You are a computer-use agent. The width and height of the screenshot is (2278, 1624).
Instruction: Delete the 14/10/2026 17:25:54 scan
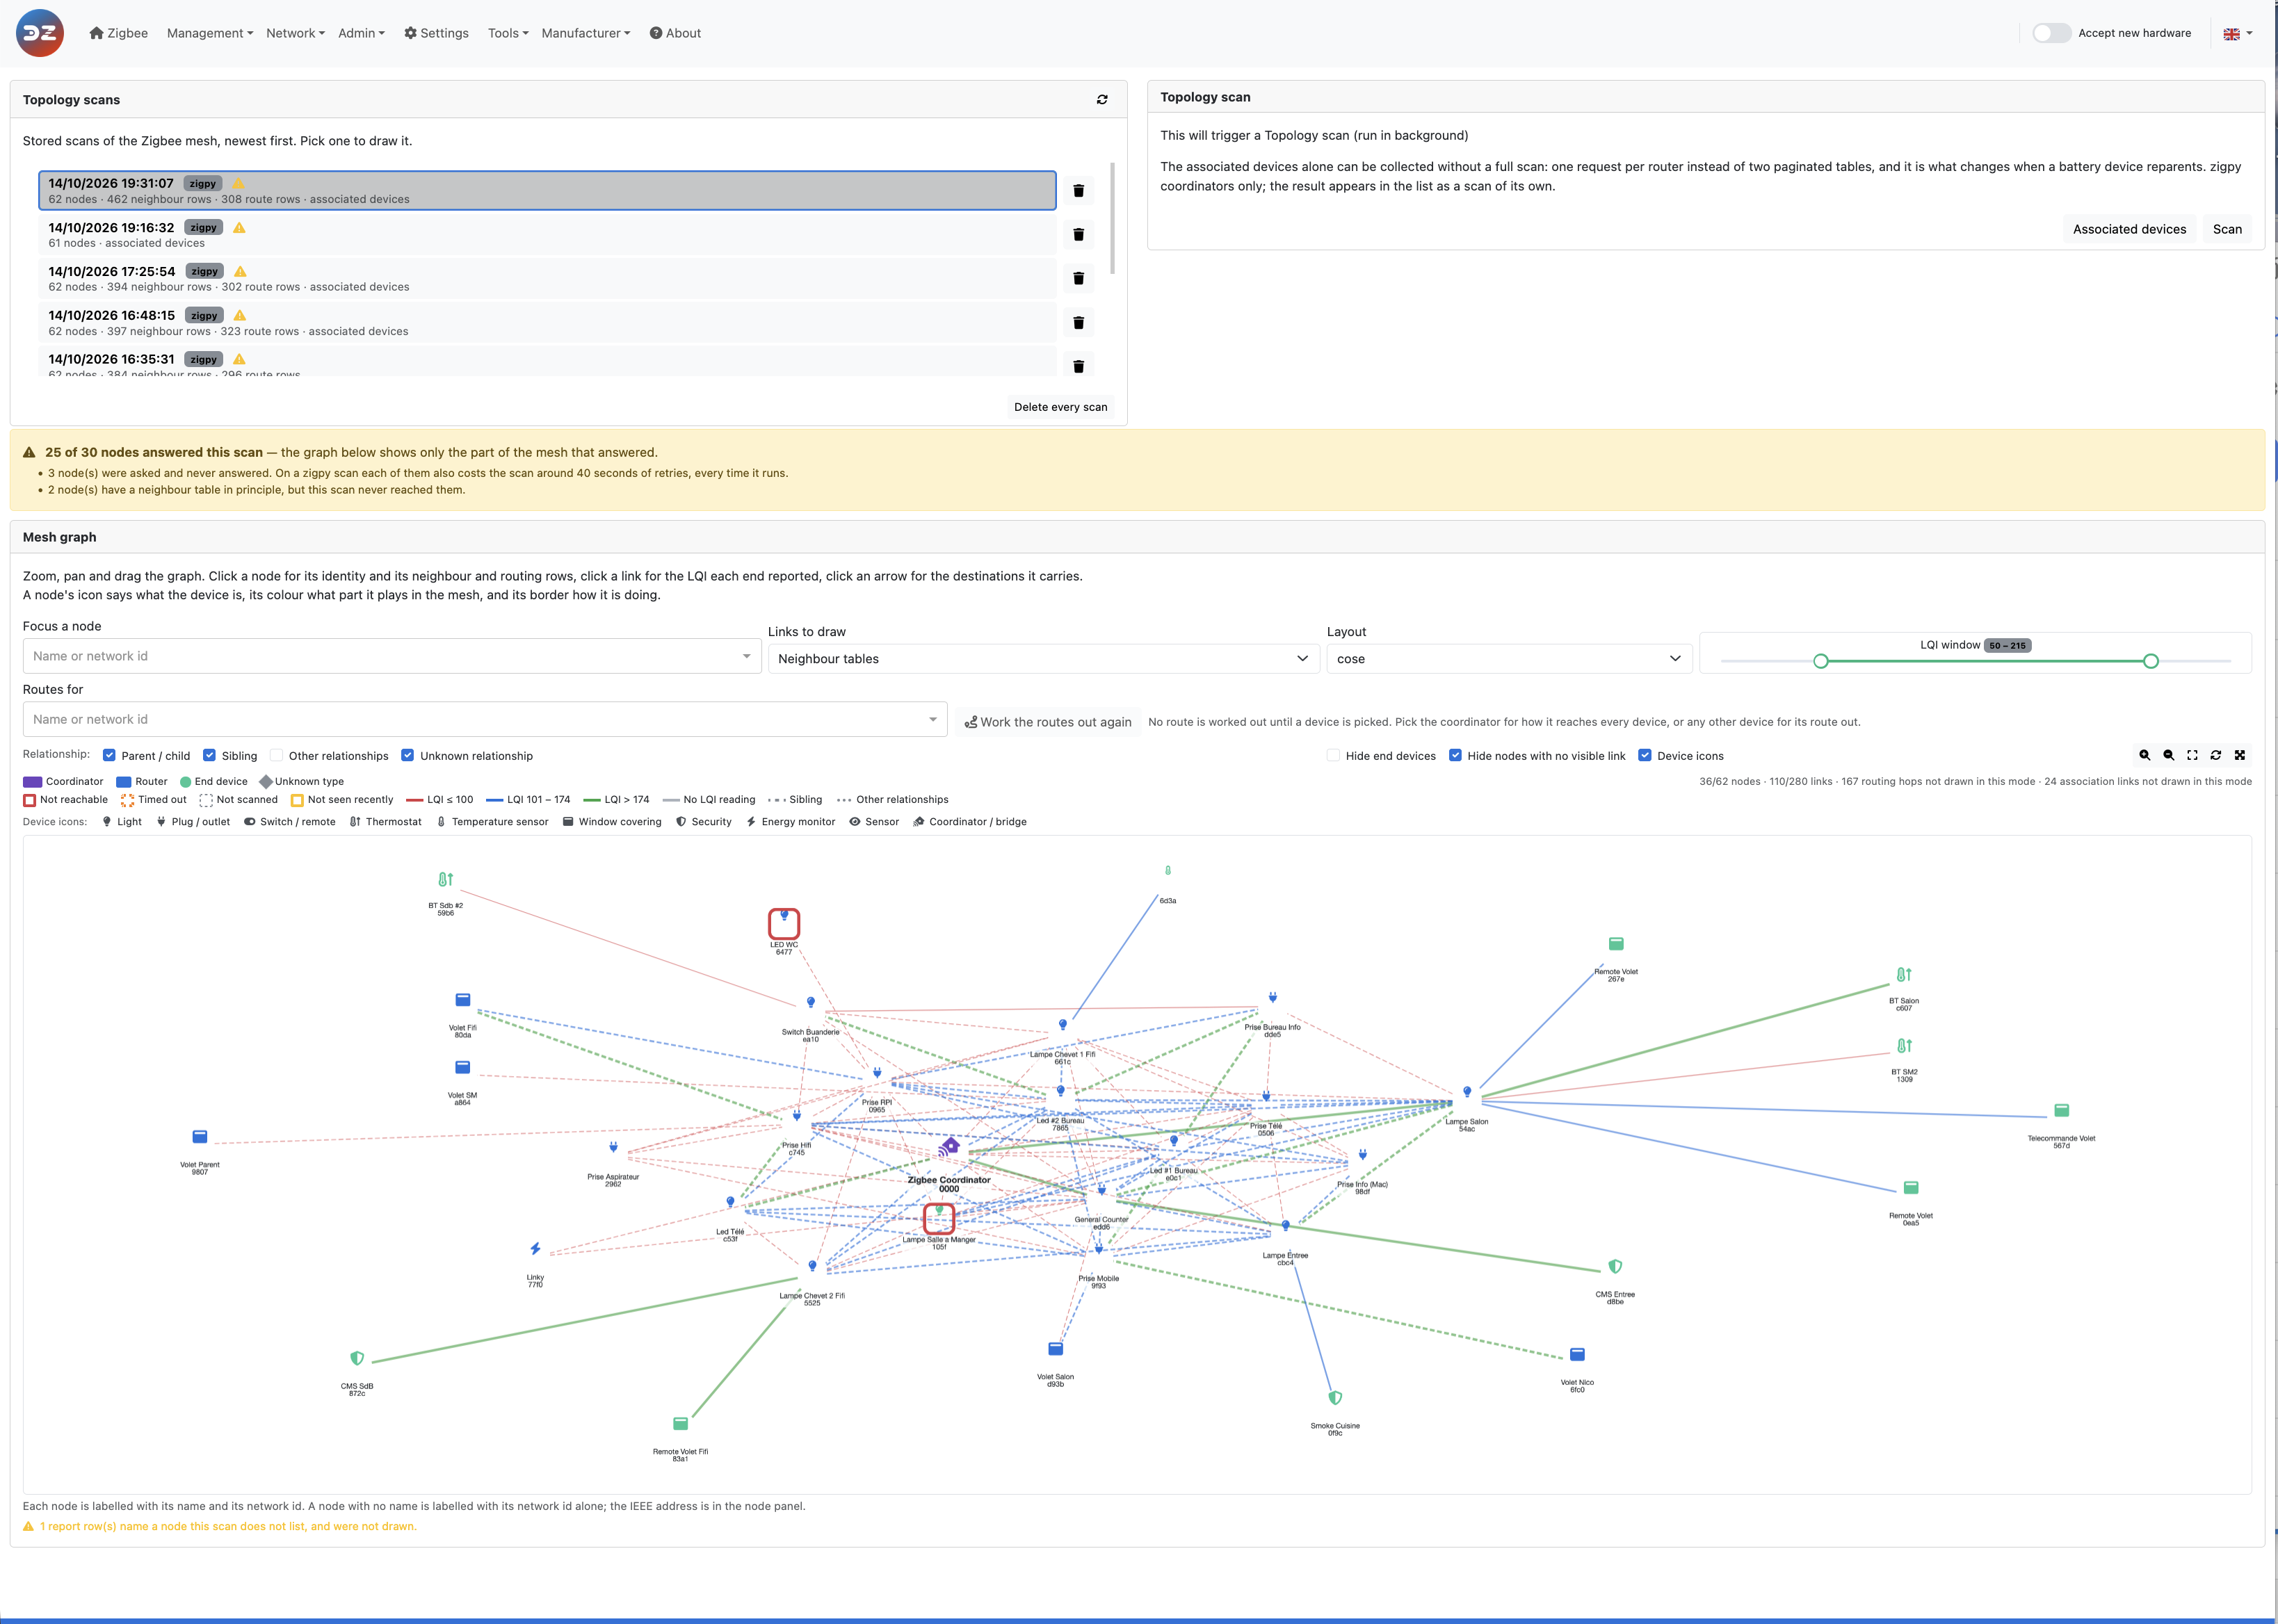tap(1078, 278)
